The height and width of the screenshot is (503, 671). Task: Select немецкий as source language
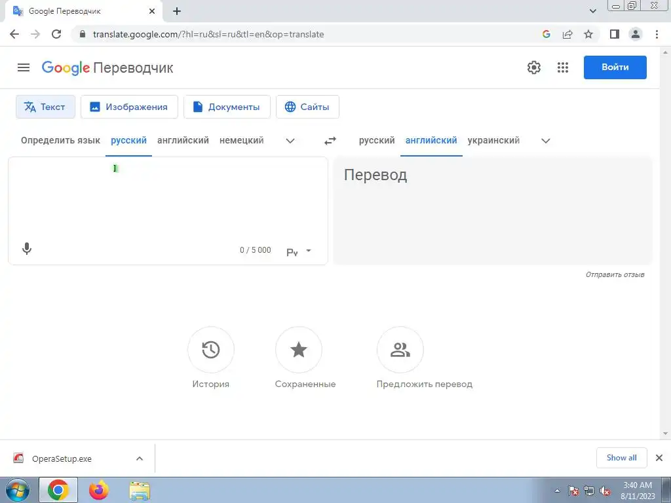click(x=241, y=140)
